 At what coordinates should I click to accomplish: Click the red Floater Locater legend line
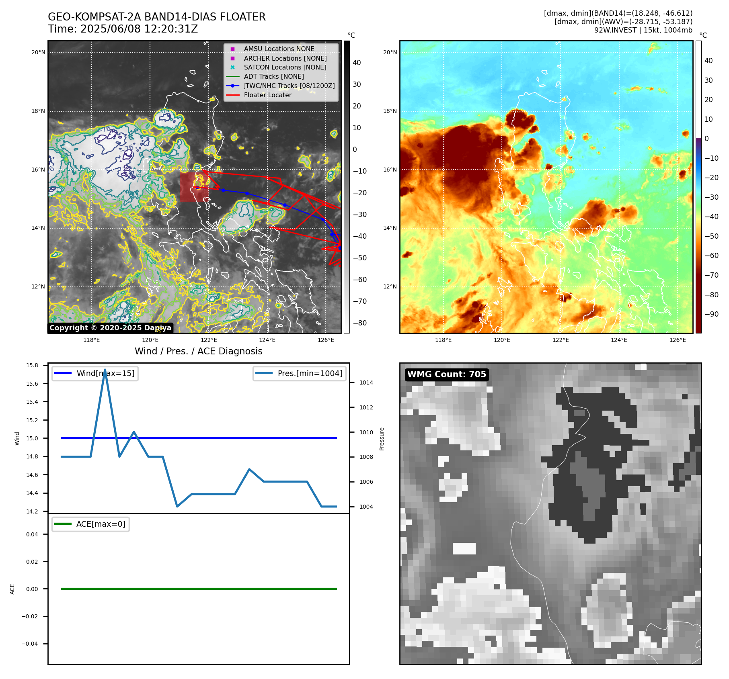tap(233, 95)
